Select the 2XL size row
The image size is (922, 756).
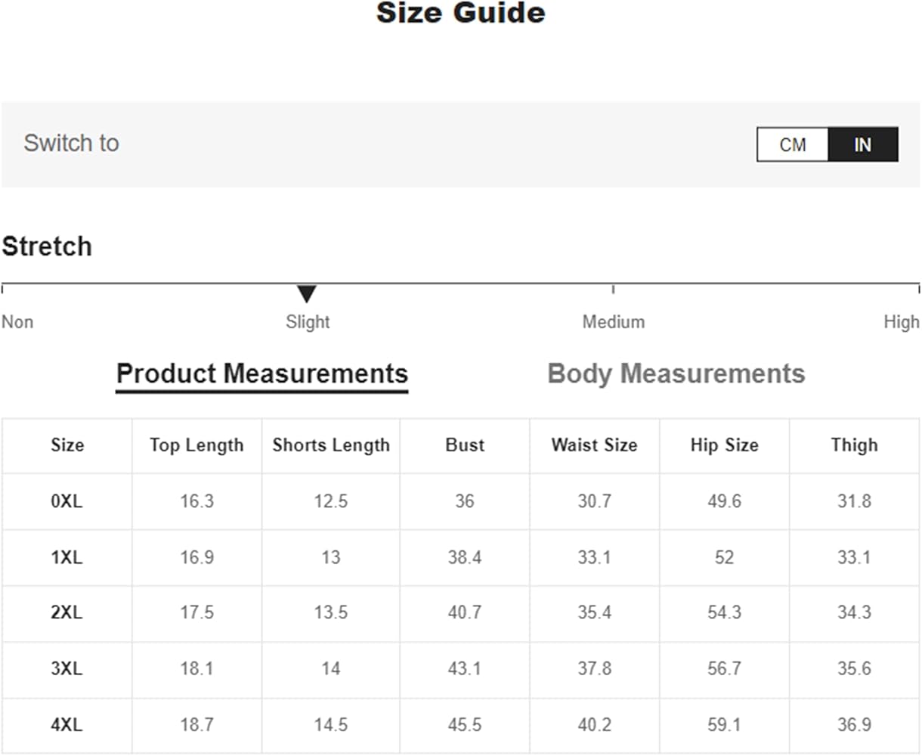coord(67,612)
